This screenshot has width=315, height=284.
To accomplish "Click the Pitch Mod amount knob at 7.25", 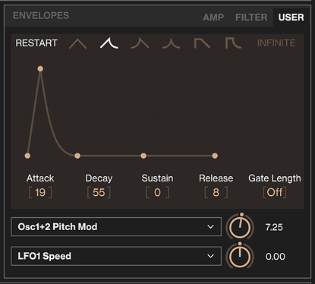I will coord(240,226).
